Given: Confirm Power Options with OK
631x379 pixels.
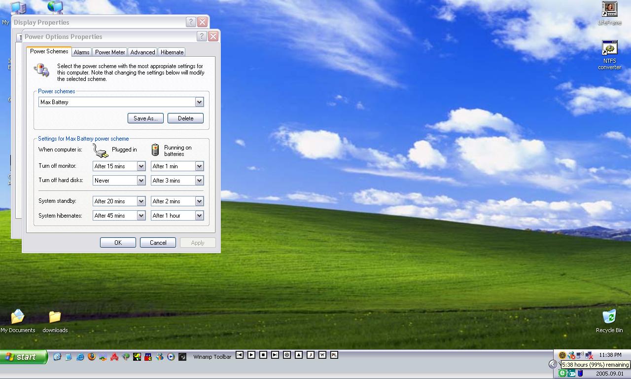Looking at the screenshot, I should pyautogui.click(x=118, y=243).
